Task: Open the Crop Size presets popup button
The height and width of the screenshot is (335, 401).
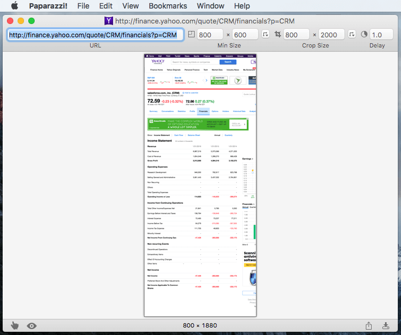Action: click(352, 34)
